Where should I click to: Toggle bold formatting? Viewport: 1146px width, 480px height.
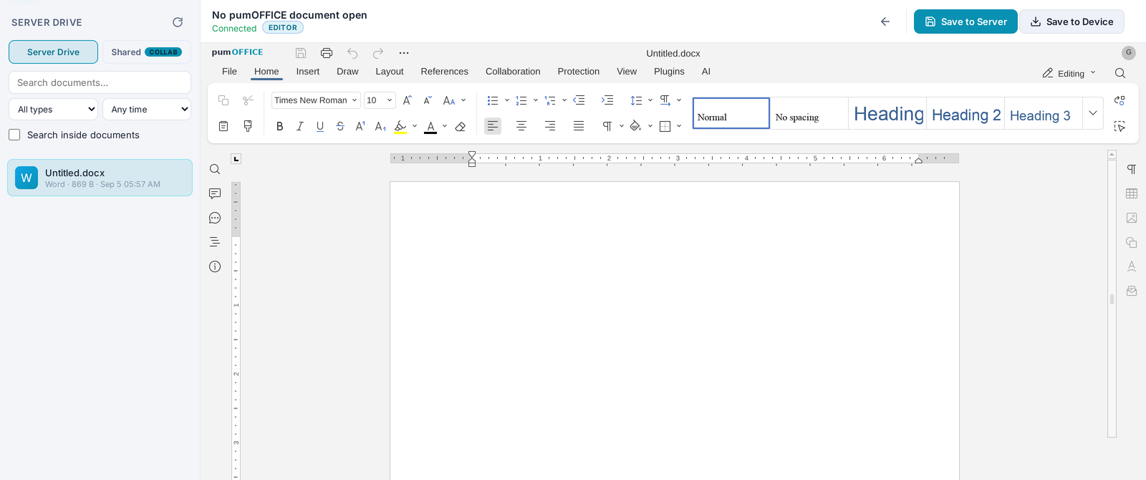[280, 126]
